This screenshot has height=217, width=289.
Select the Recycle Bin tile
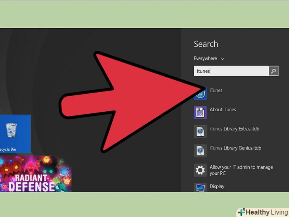tap(15, 134)
